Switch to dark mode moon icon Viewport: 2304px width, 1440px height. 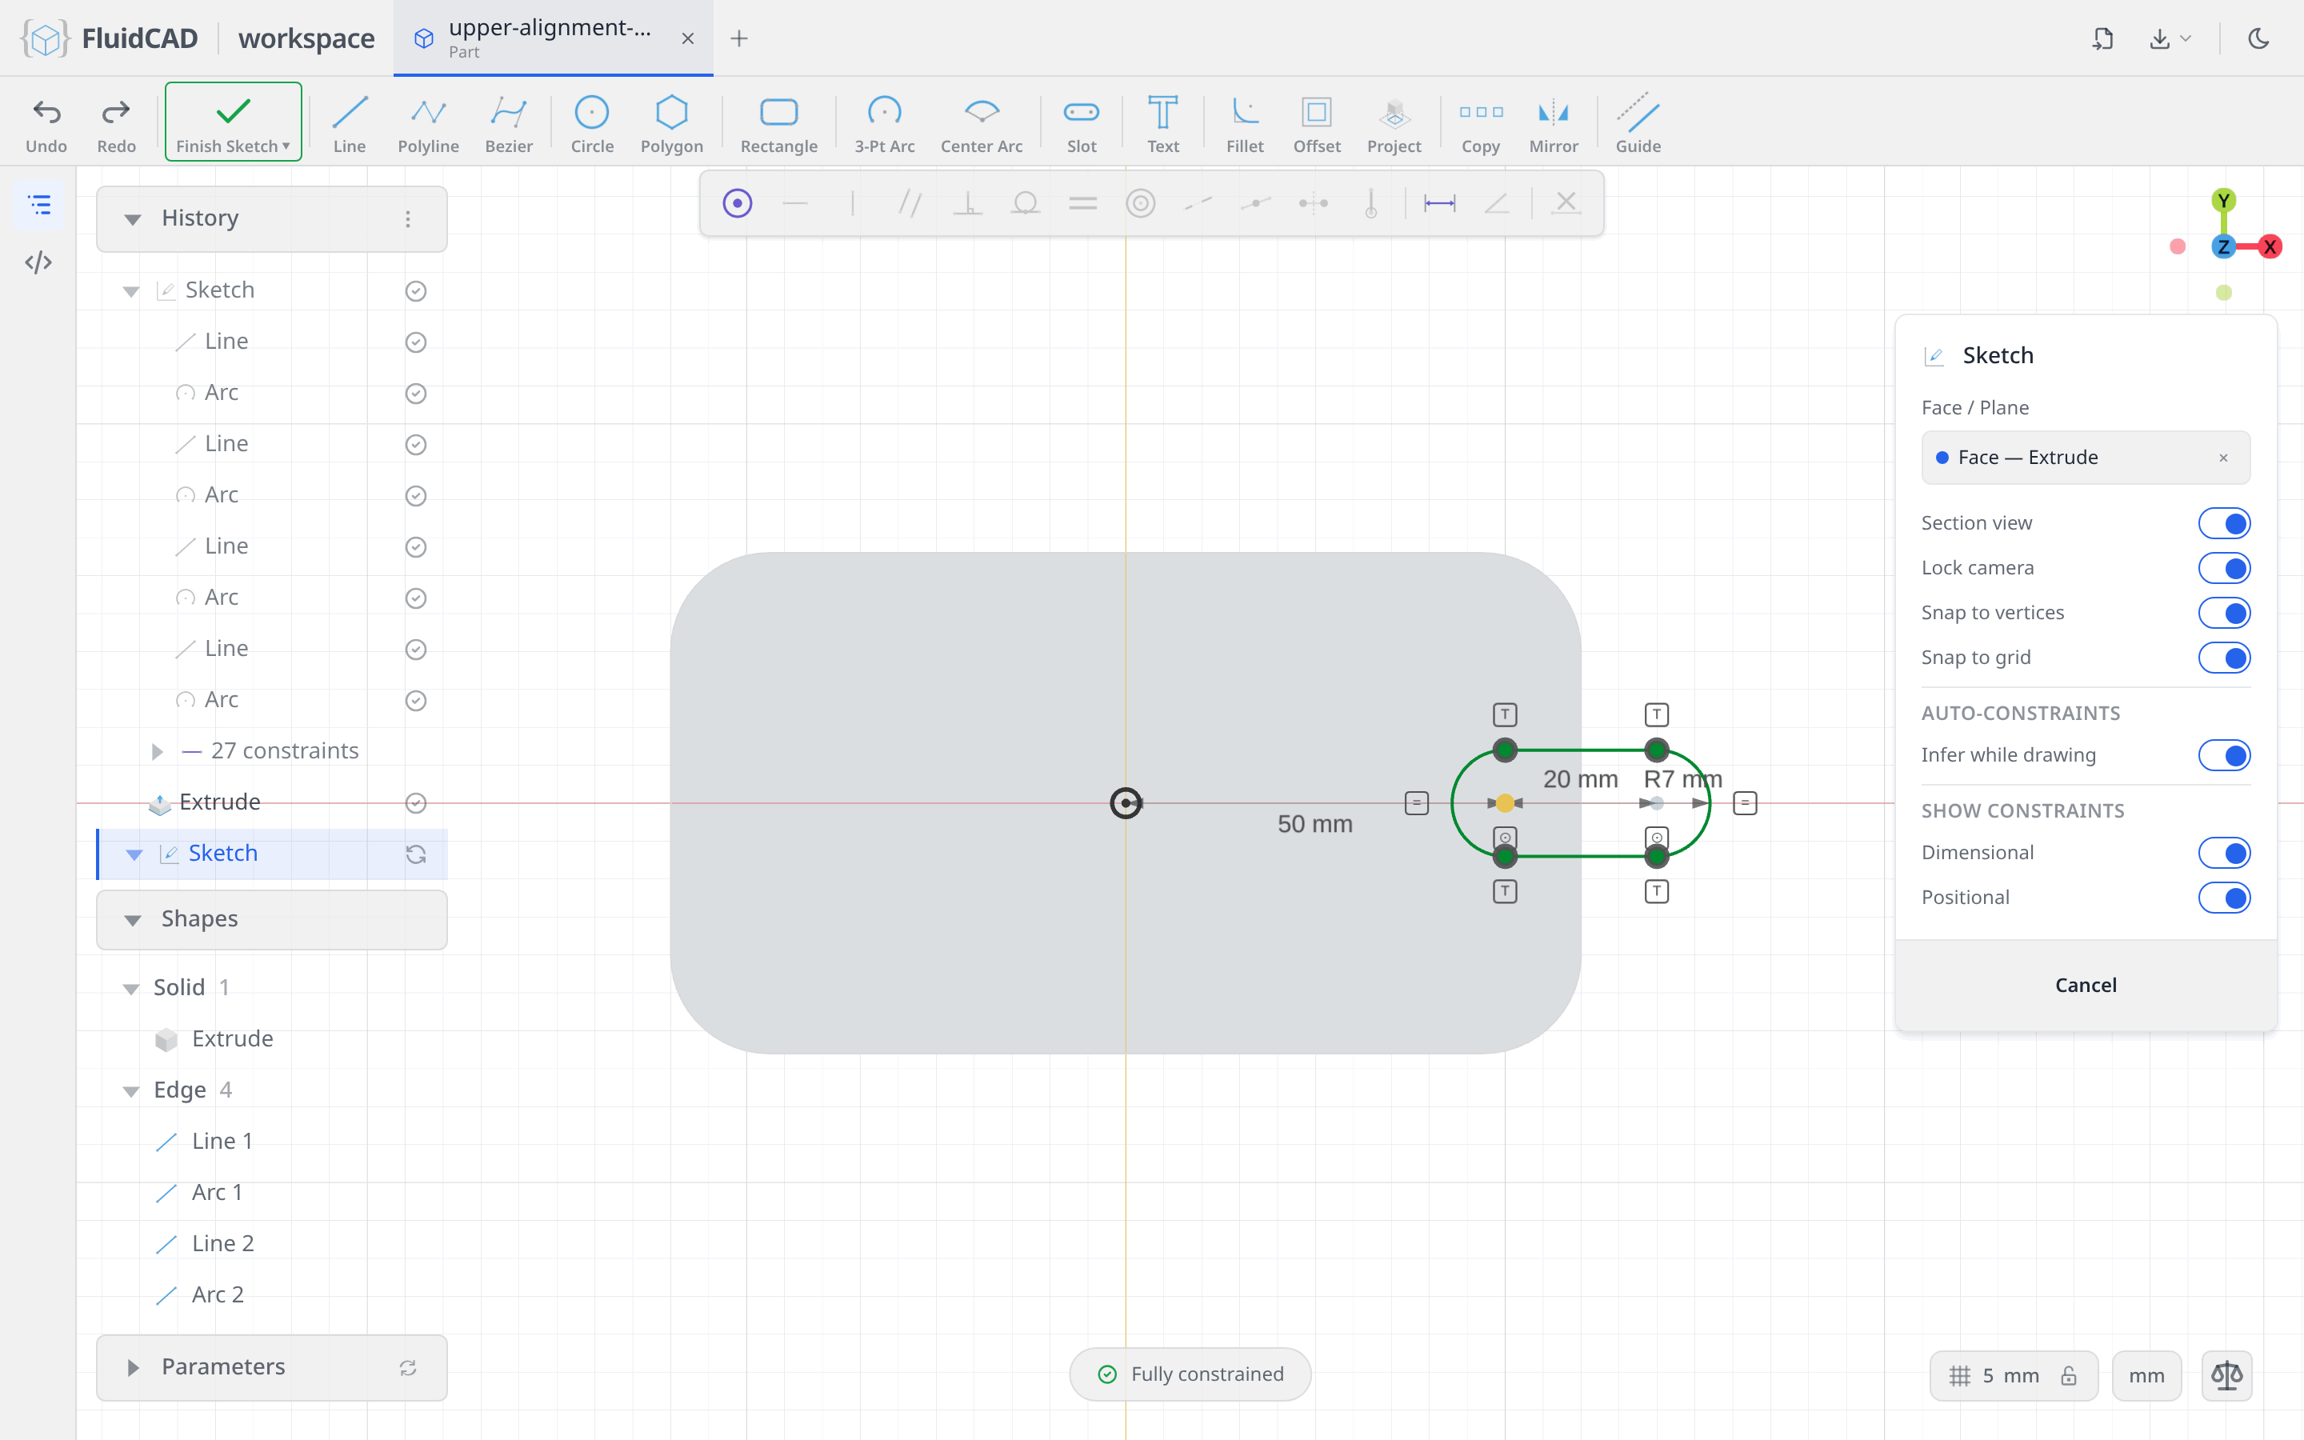(x=2258, y=38)
